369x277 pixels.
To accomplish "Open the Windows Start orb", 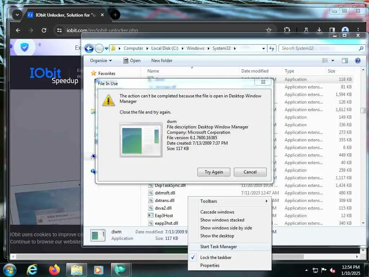I will 9,270.
